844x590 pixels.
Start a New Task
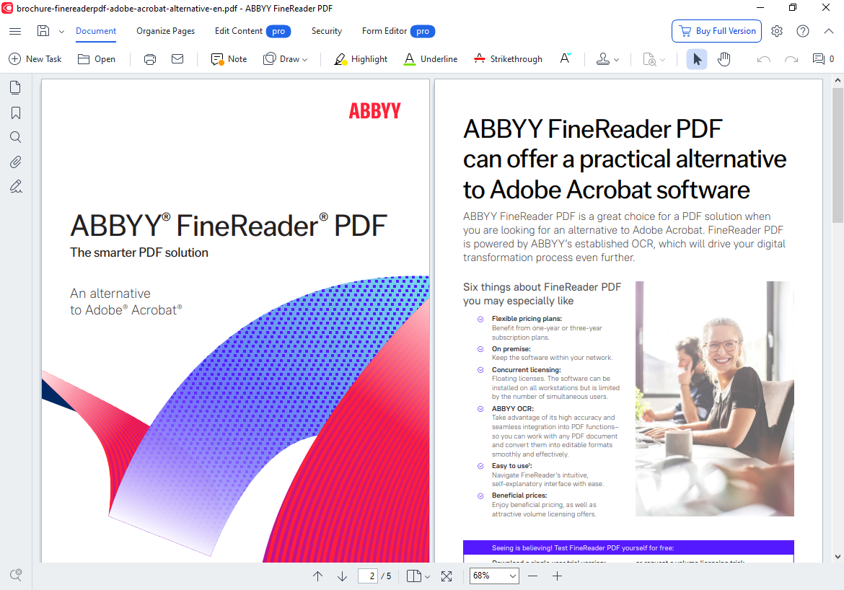[x=35, y=59]
